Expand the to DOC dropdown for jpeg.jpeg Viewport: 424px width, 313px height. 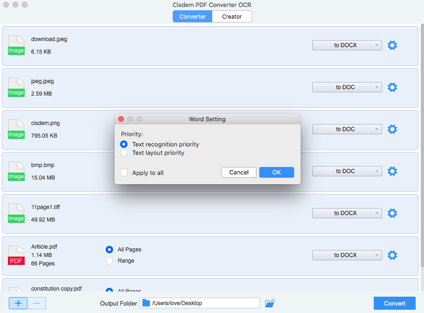347,87
